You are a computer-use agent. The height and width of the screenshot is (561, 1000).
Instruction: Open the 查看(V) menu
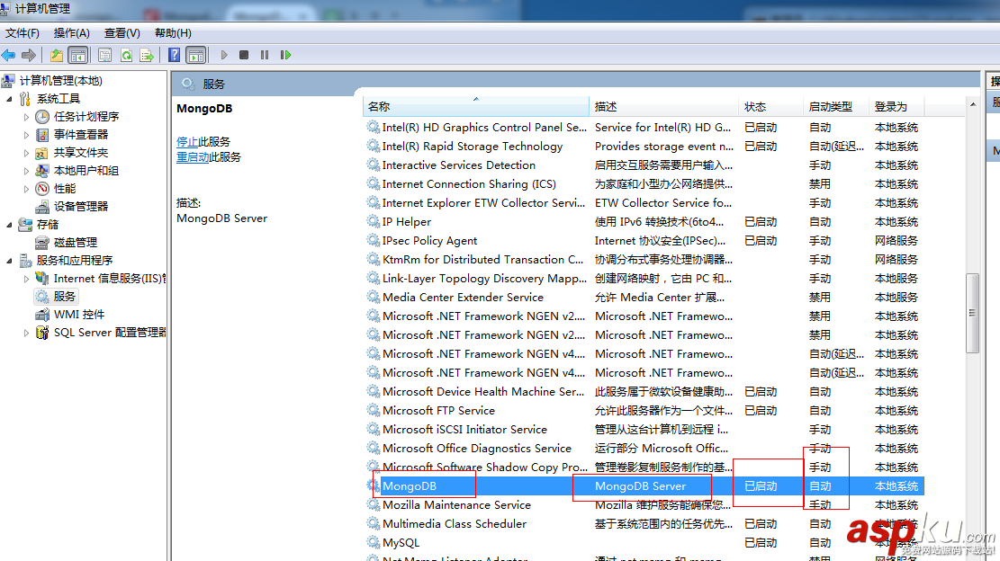coord(122,32)
